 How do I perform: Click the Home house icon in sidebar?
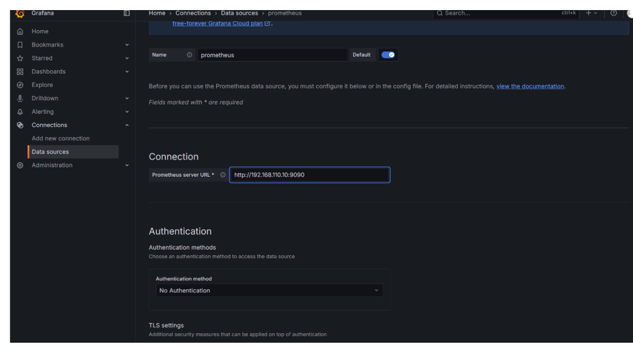pyautogui.click(x=19, y=31)
